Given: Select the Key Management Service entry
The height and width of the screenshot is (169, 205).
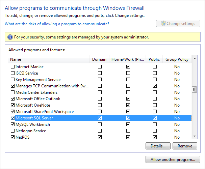Looking at the screenshot, I should 38,80.
